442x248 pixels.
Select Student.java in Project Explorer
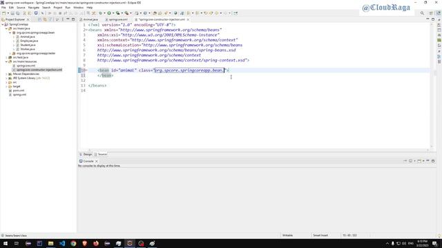click(x=28, y=45)
